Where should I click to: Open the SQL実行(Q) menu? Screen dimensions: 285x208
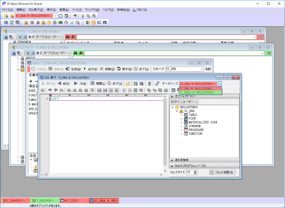[36, 10]
